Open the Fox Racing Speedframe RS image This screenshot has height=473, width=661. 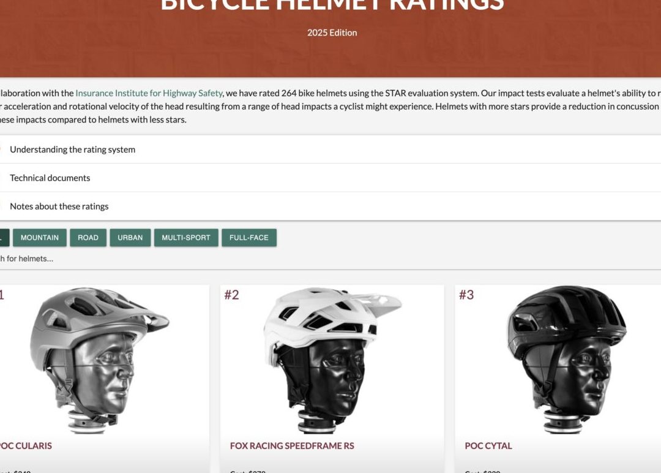[332, 360]
